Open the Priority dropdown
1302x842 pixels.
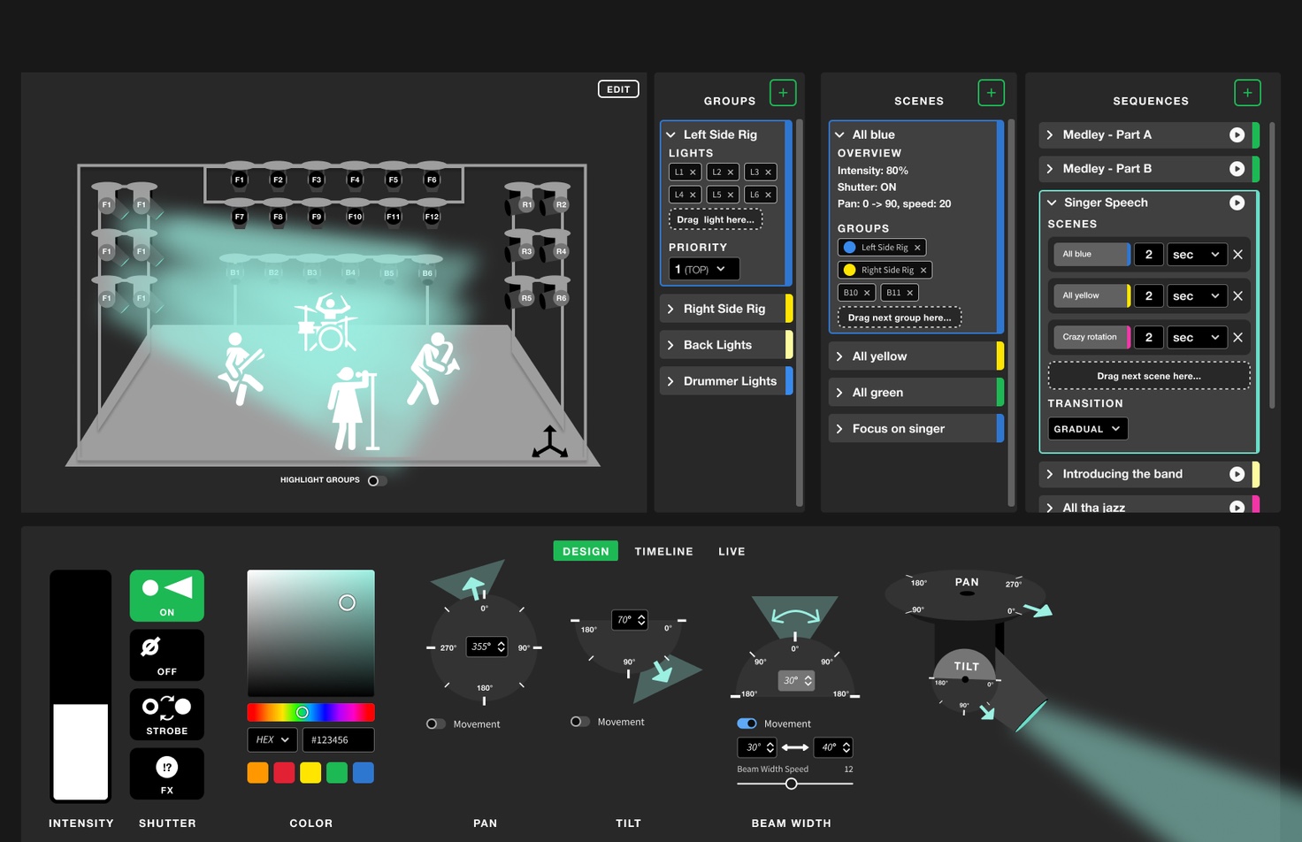tap(703, 269)
